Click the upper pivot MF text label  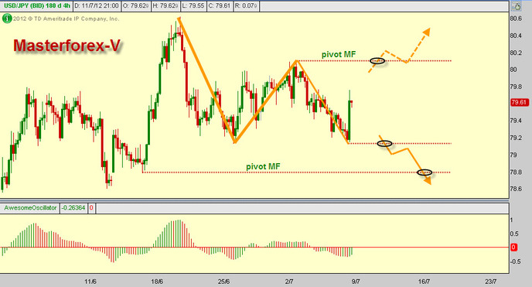[x=339, y=54]
